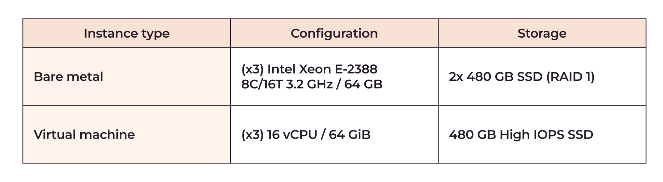Click the 16 vCPU / 64 GiB cell

coord(334,134)
